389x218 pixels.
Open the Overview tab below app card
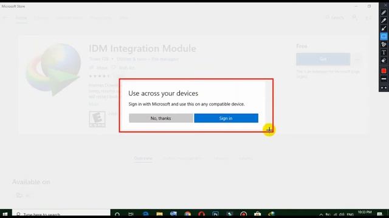coord(143,159)
